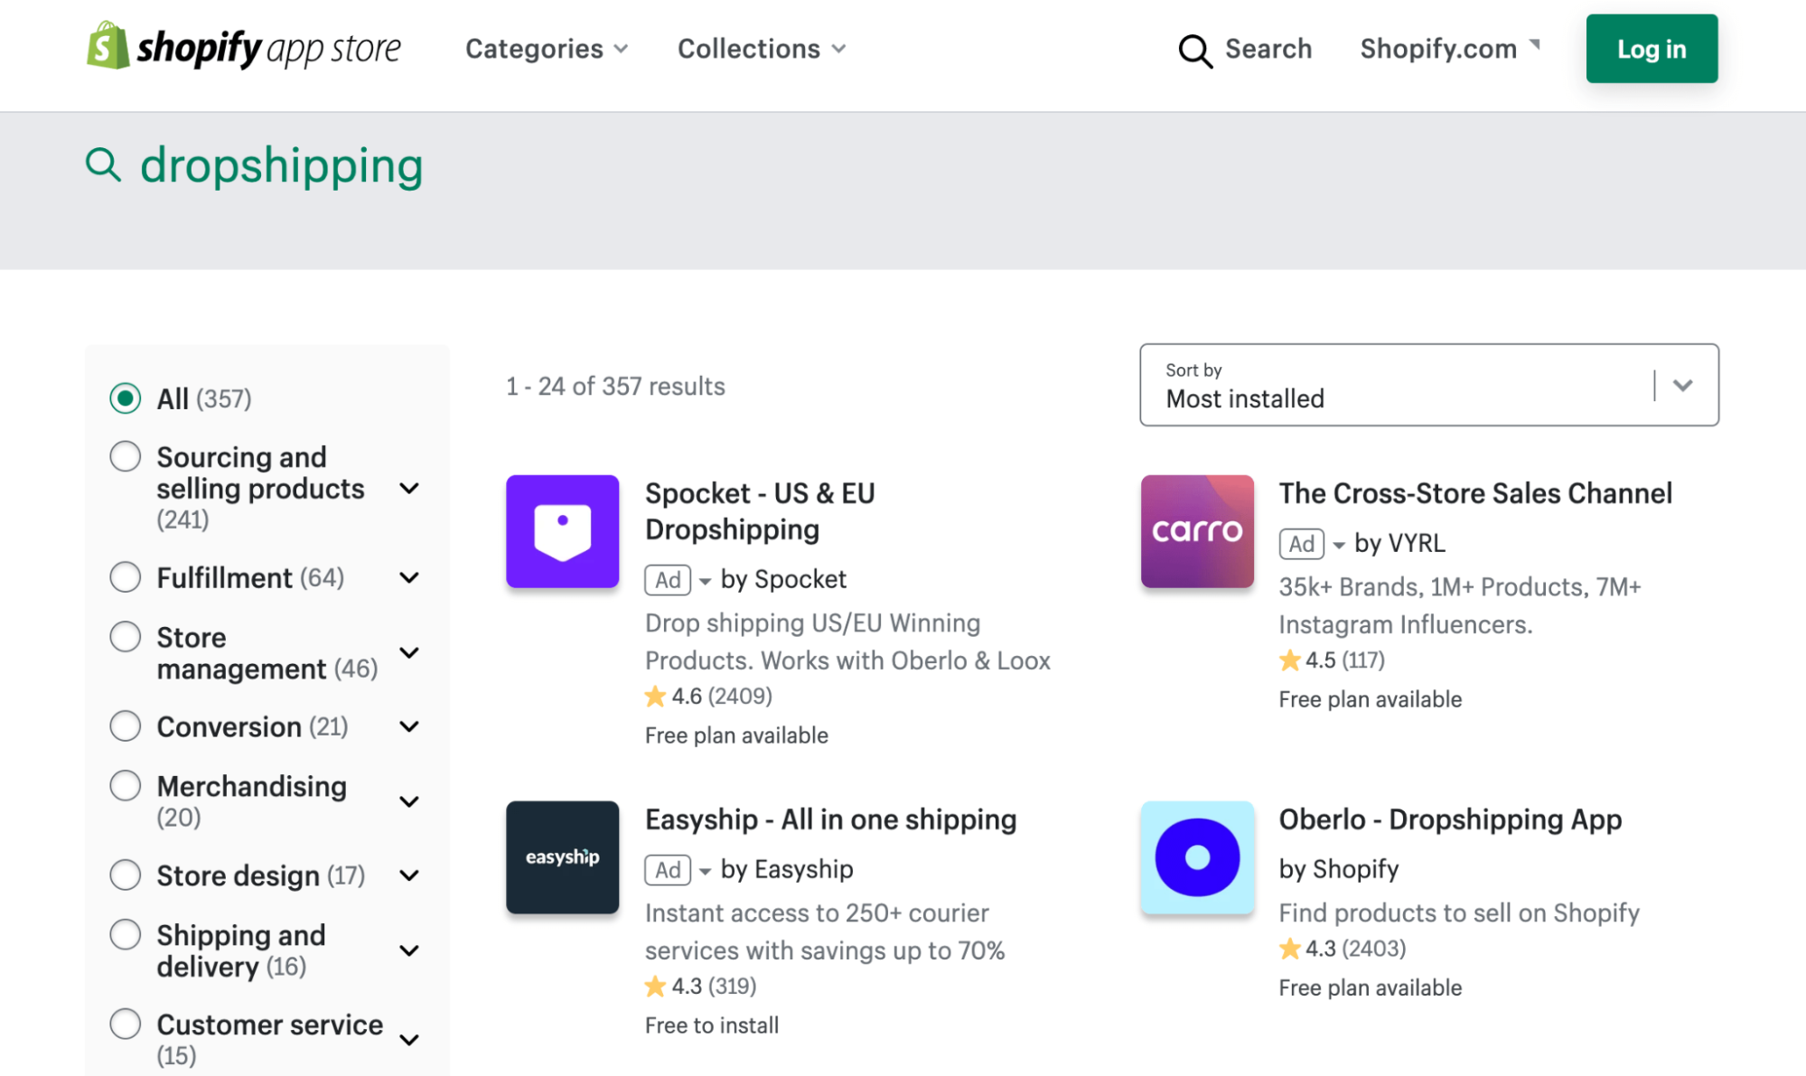The width and height of the screenshot is (1806, 1076).
Task: Click the Shopify app store logo
Action: tap(243, 47)
